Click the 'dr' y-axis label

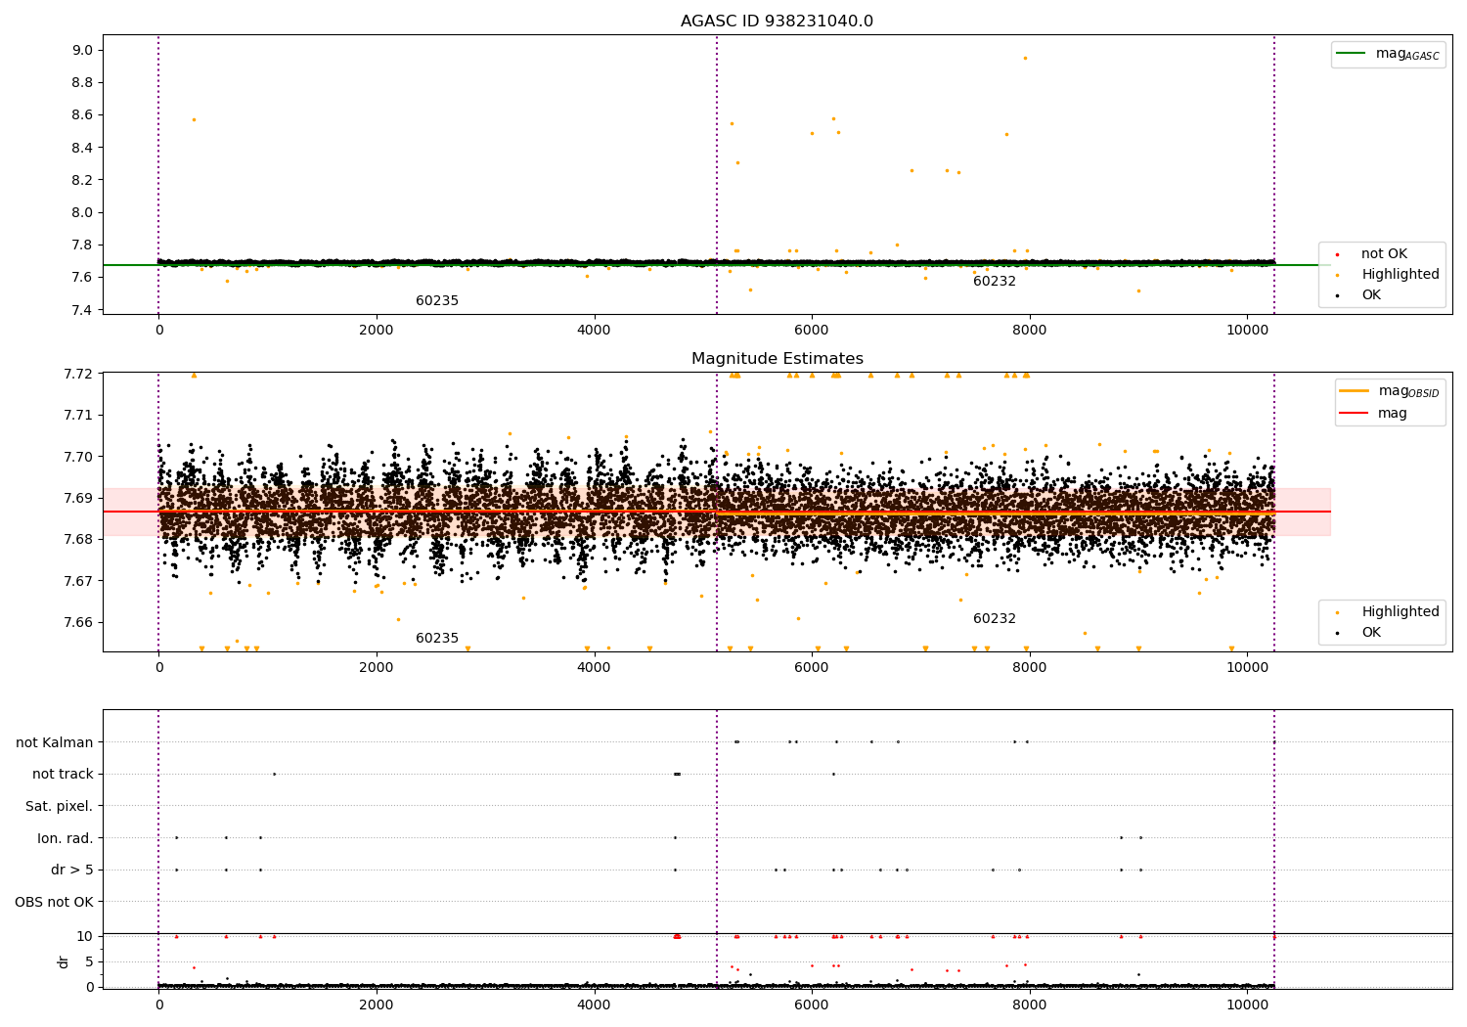64,962
